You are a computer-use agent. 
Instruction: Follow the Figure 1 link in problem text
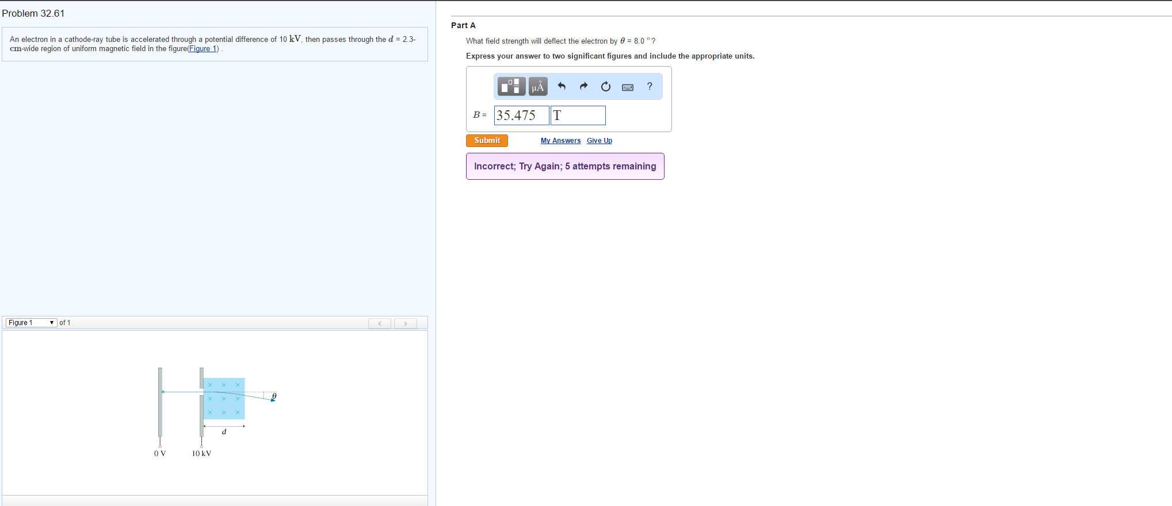[x=203, y=49]
